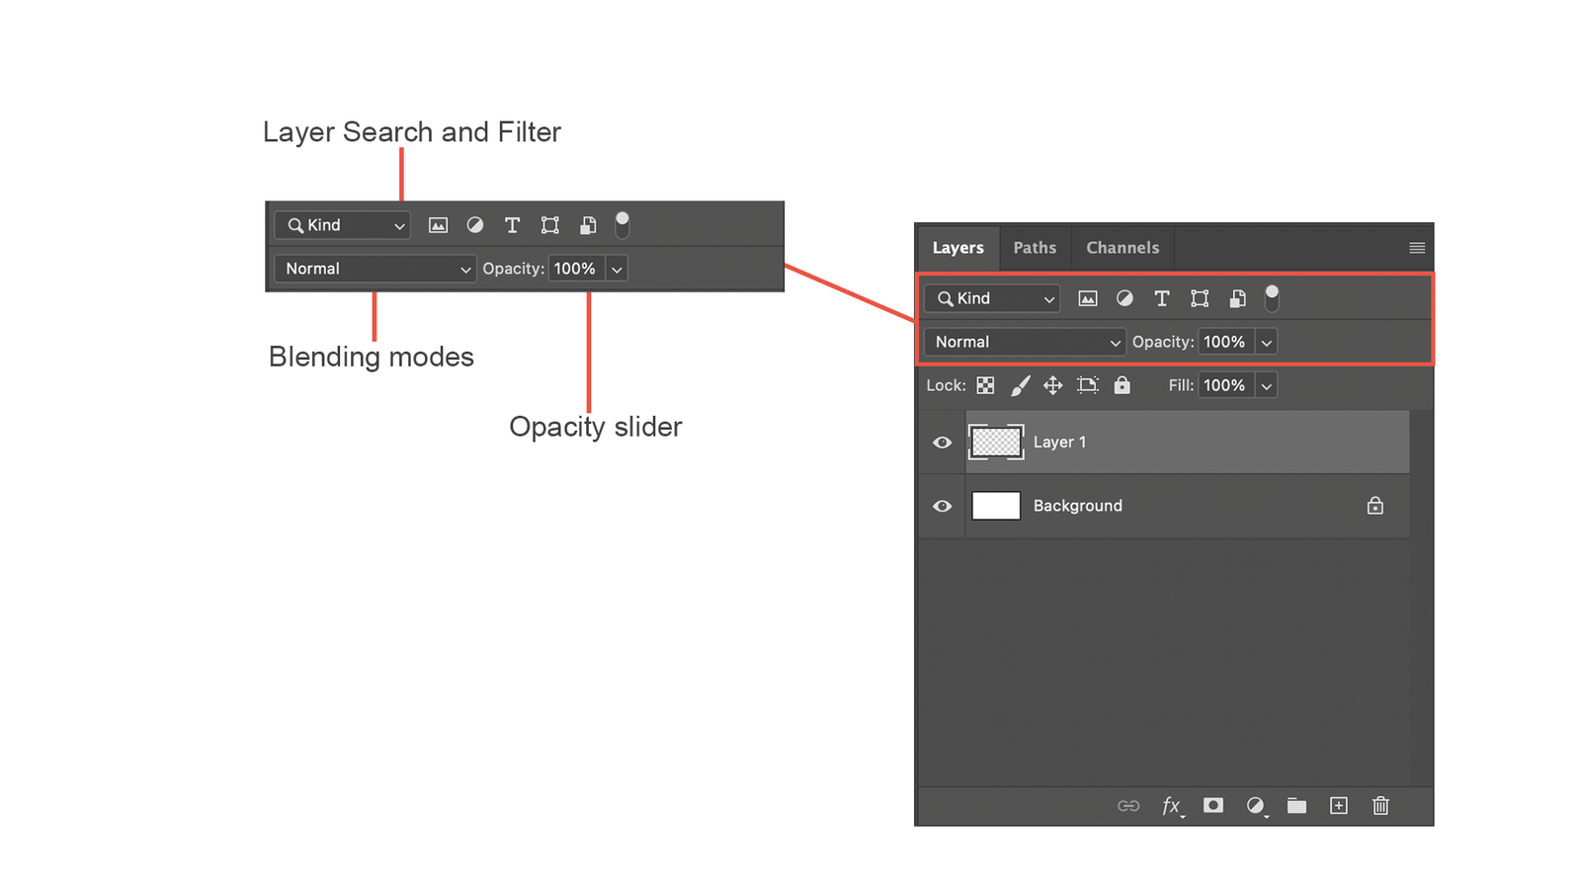Add a layer mask icon
The image size is (1581, 889).
point(1213,806)
